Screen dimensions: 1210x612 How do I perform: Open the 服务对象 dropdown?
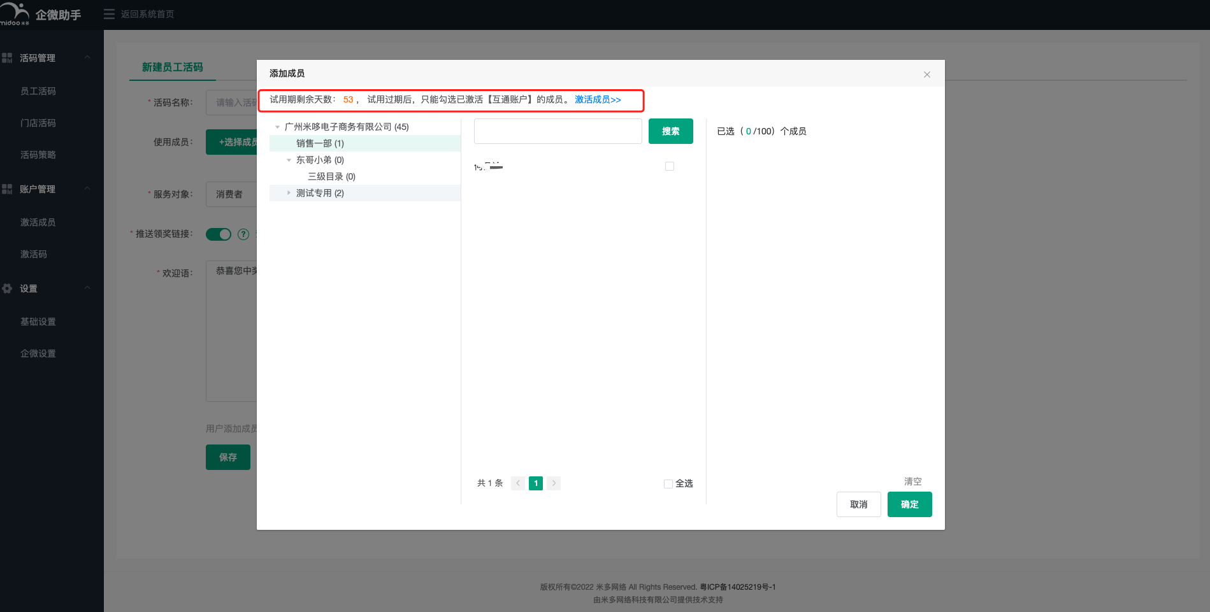tap(231, 194)
